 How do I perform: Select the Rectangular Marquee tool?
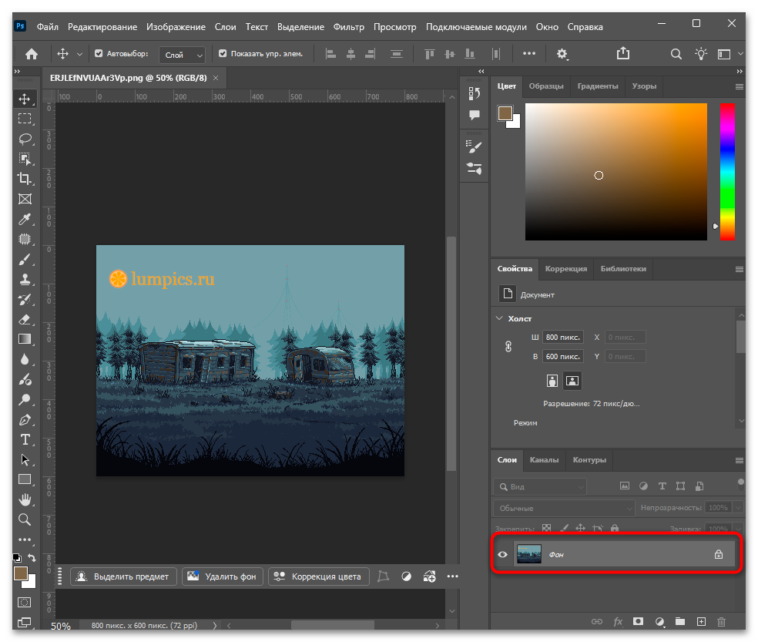point(25,119)
